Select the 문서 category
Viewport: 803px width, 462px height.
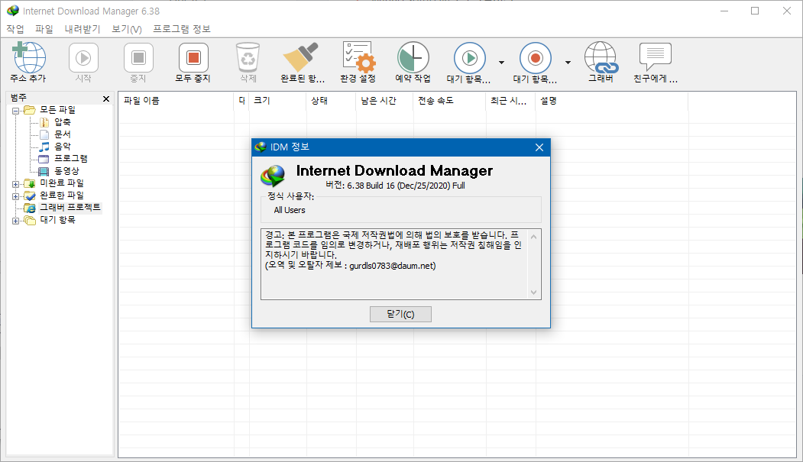click(x=63, y=134)
